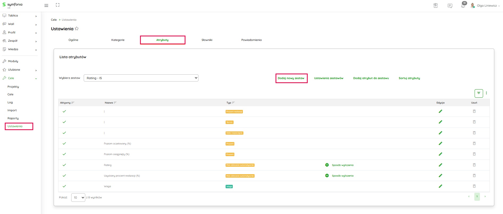The height and width of the screenshot is (214, 503).
Task: Open the Wybierz zestaw dropdown
Action: pyautogui.click(x=141, y=78)
